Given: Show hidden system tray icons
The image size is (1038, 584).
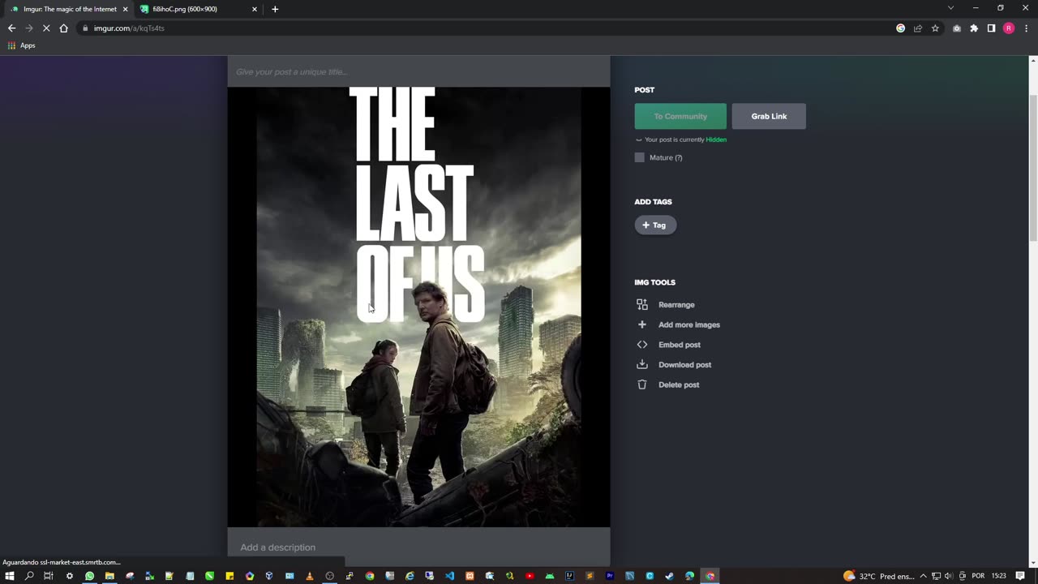Looking at the screenshot, I should [923, 576].
